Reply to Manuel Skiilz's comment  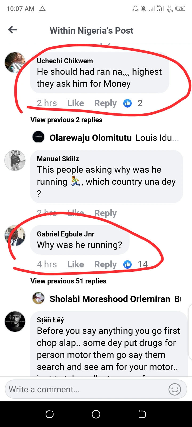tap(105, 213)
